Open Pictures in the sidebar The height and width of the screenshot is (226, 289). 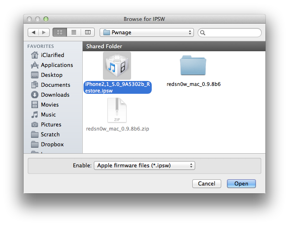point(46,125)
